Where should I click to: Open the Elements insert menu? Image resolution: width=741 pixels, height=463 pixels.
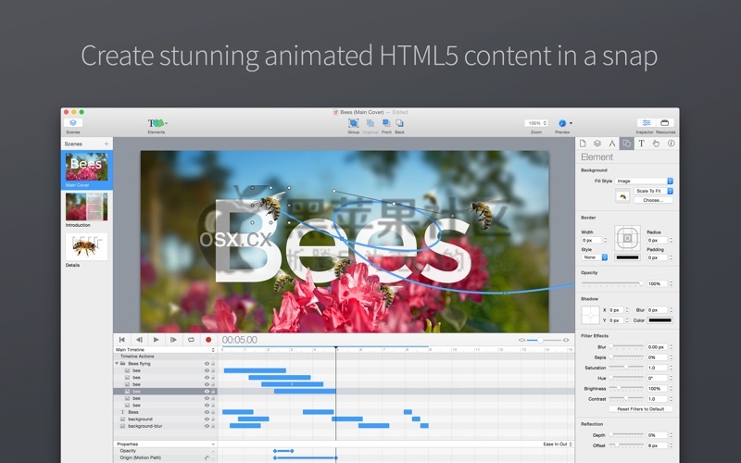tap(157, 123)
